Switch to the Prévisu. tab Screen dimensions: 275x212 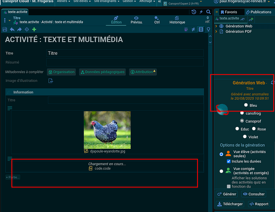(x=136, y=20)
